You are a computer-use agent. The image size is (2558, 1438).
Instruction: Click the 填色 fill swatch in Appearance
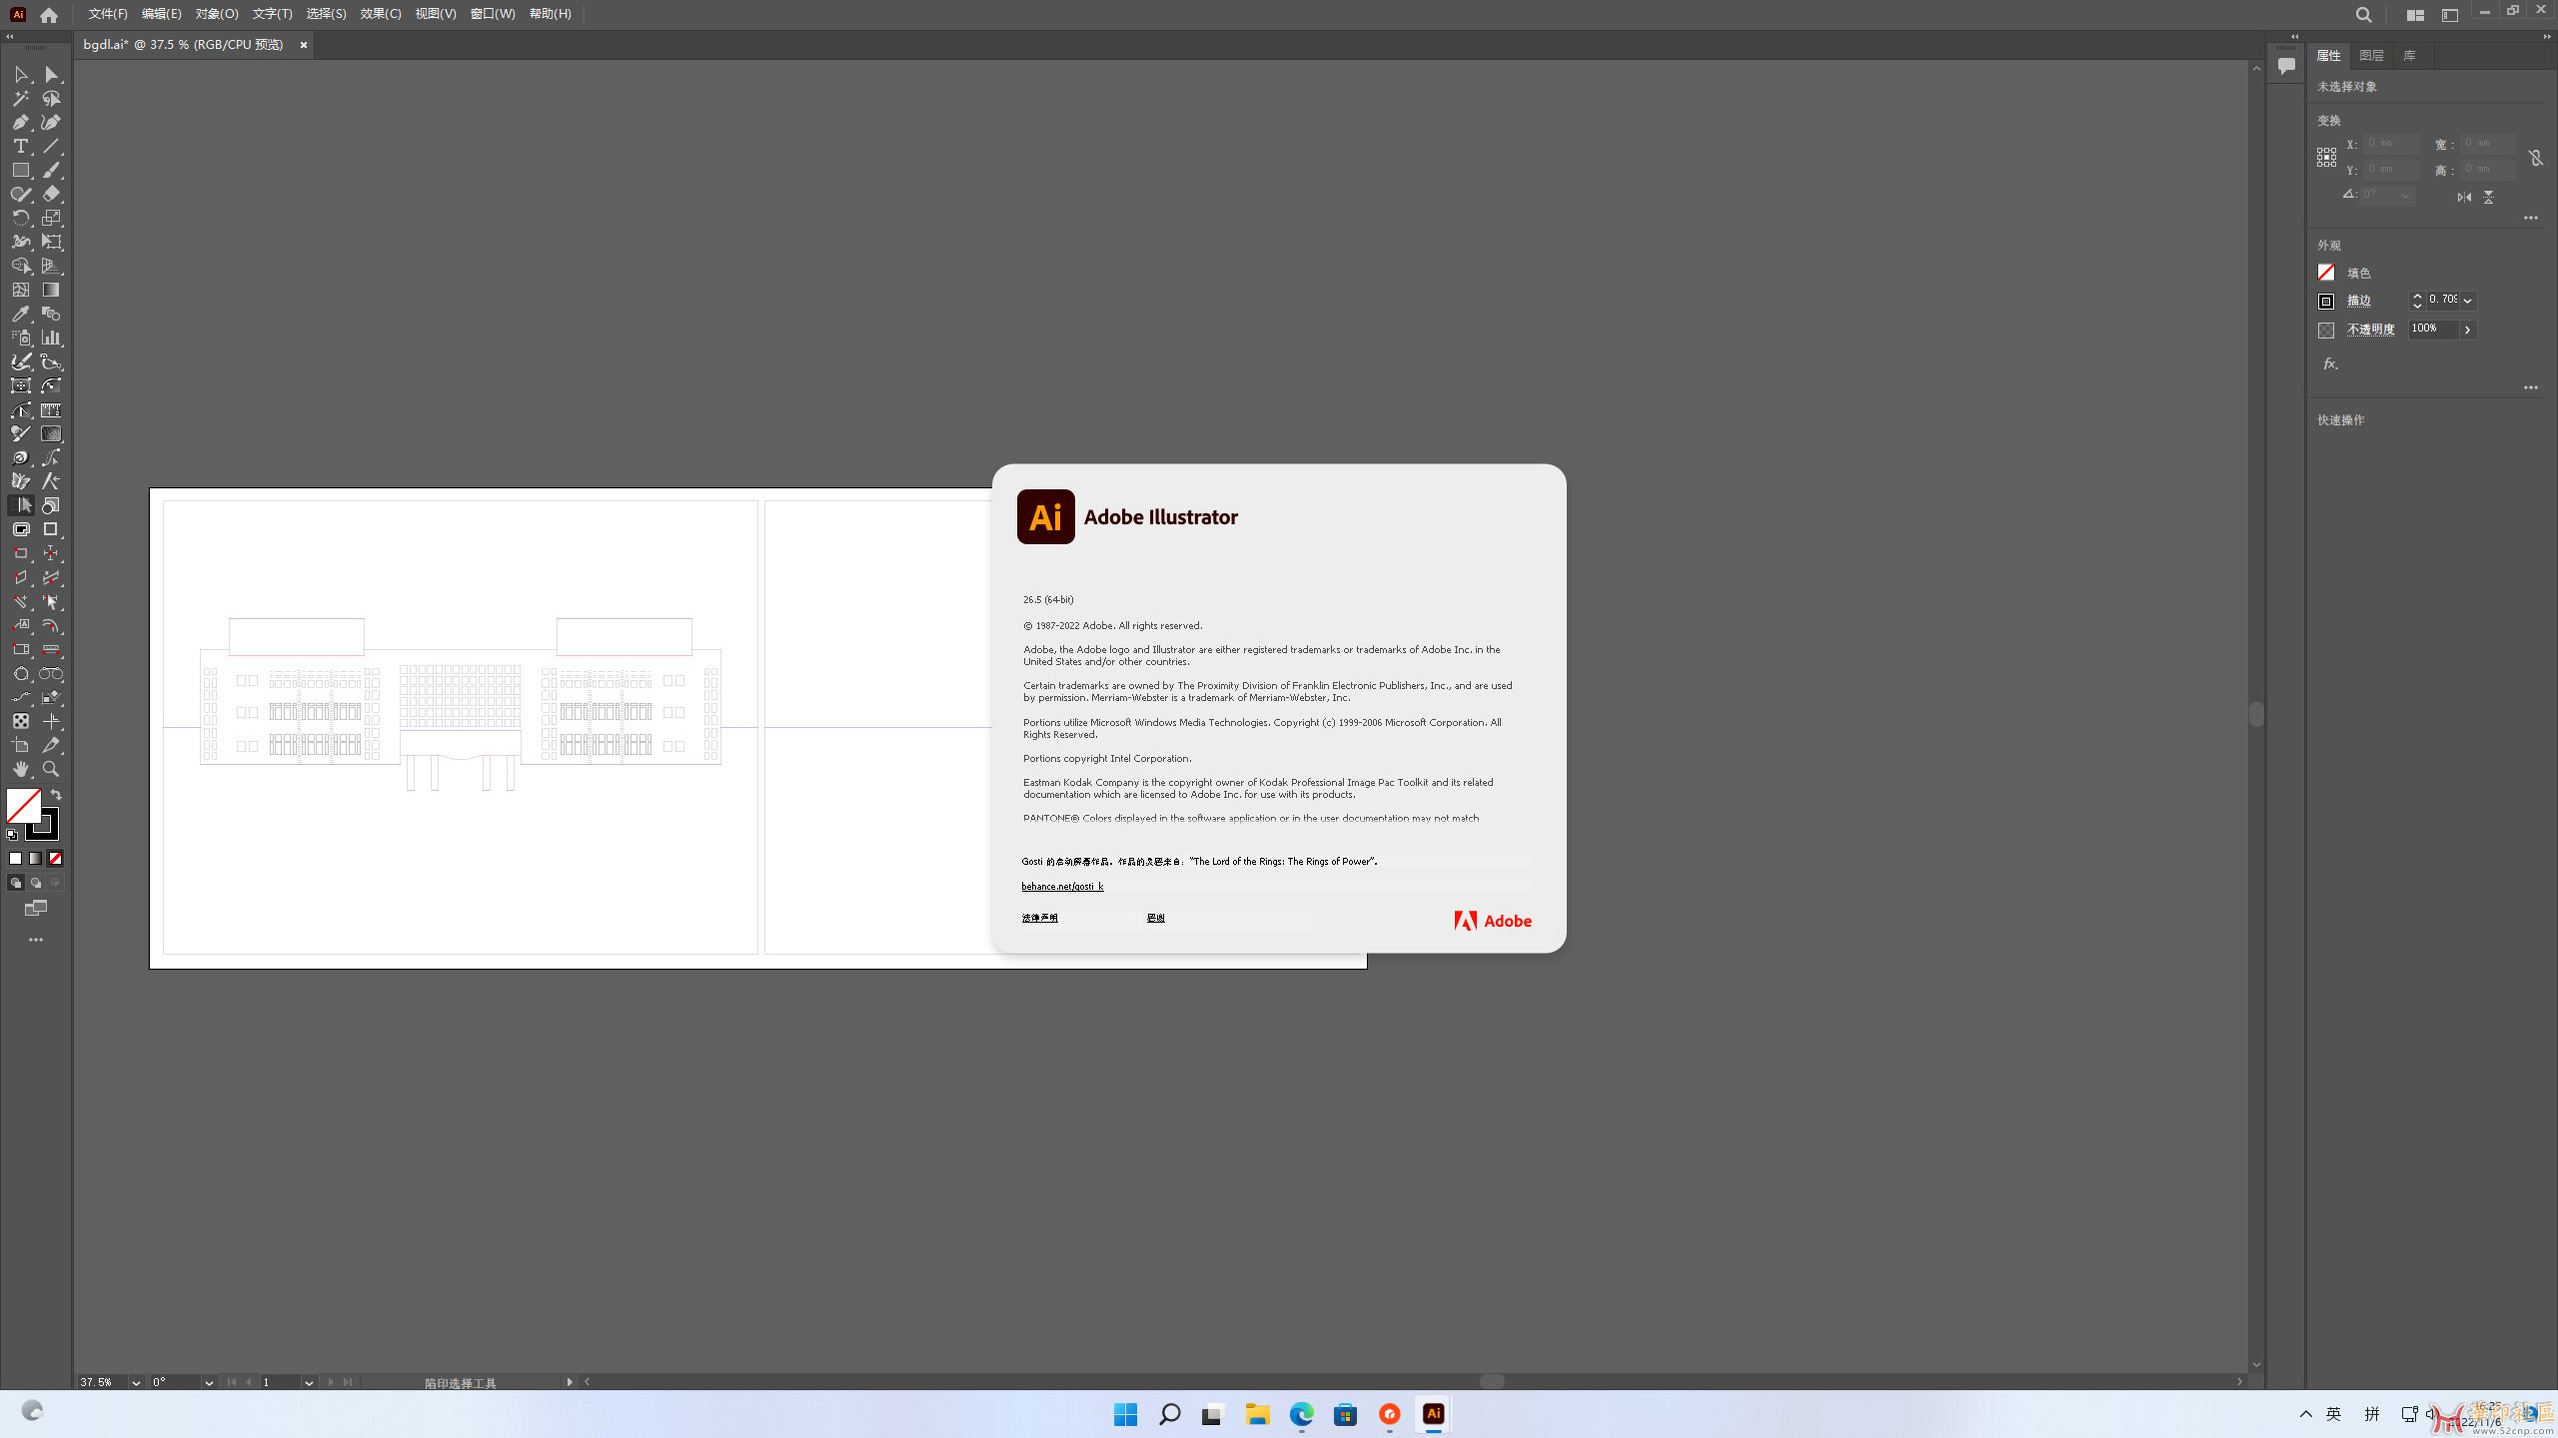click(2326, 273)
